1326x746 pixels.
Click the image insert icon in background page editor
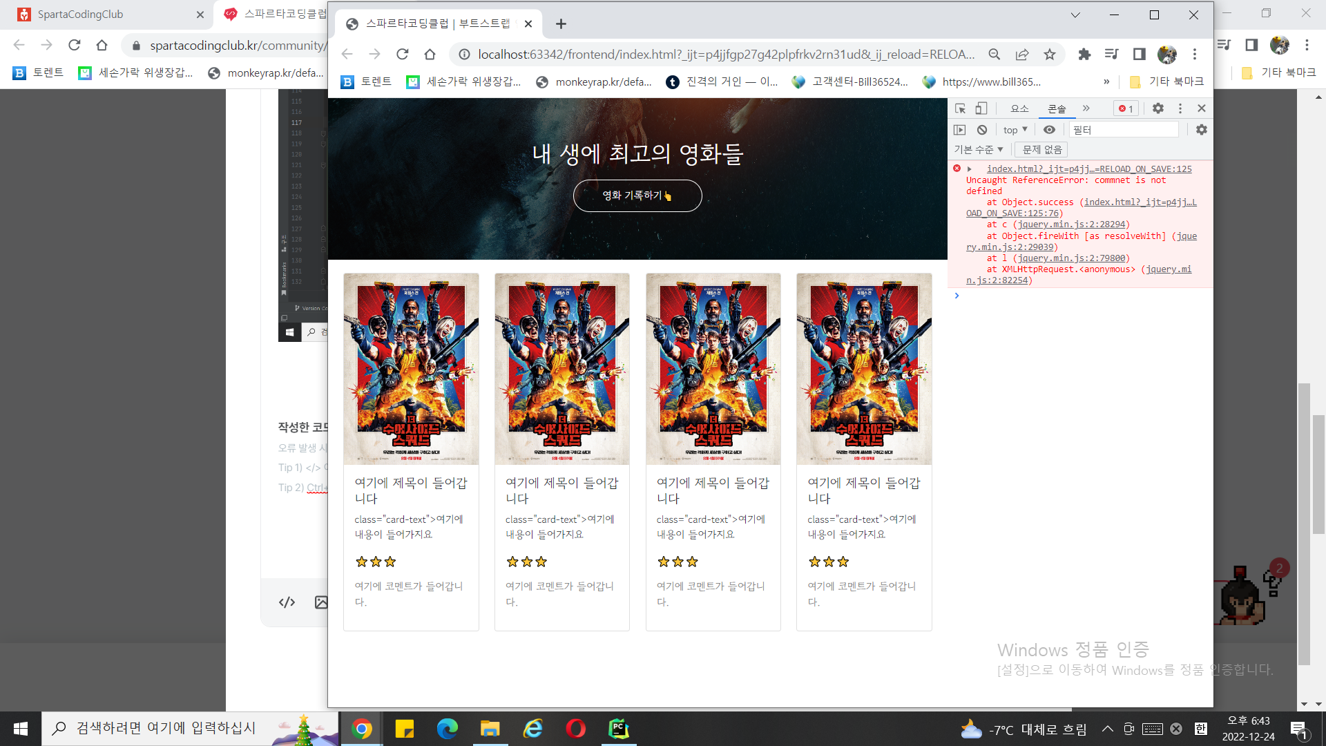point(321,602)
